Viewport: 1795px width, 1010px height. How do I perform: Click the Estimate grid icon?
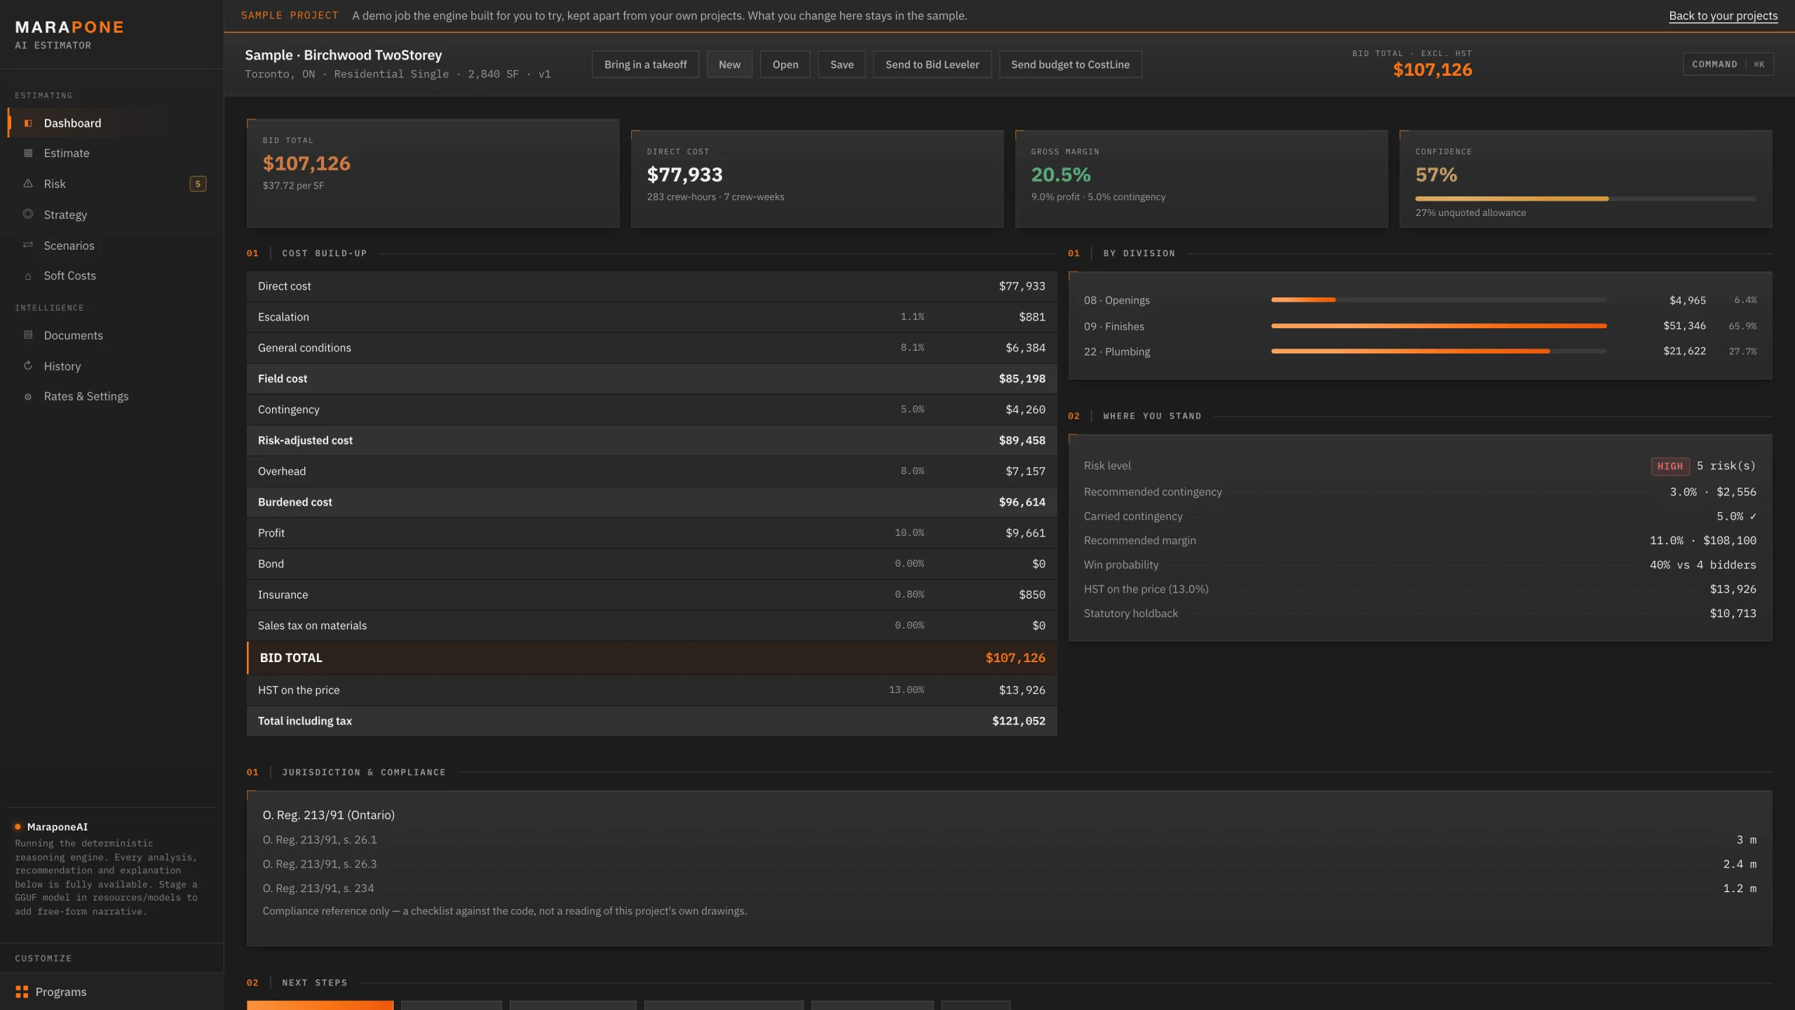click(28, 153)
